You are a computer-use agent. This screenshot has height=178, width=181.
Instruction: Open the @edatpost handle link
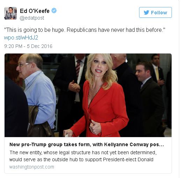click(32, 18)
